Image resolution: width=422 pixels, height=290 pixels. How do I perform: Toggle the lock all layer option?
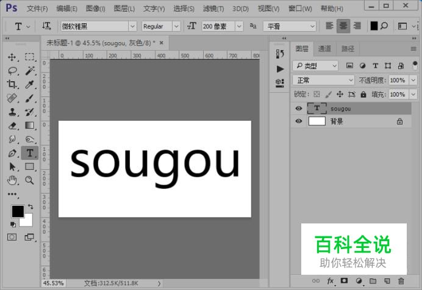point(363,95)
